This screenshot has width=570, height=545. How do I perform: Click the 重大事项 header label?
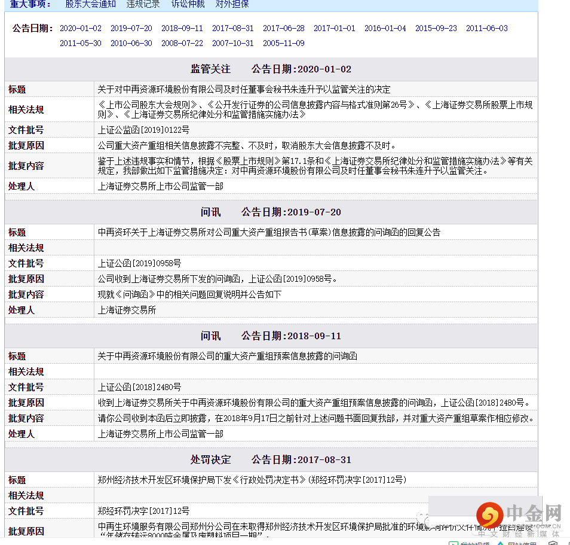click(x=26, y=4)
